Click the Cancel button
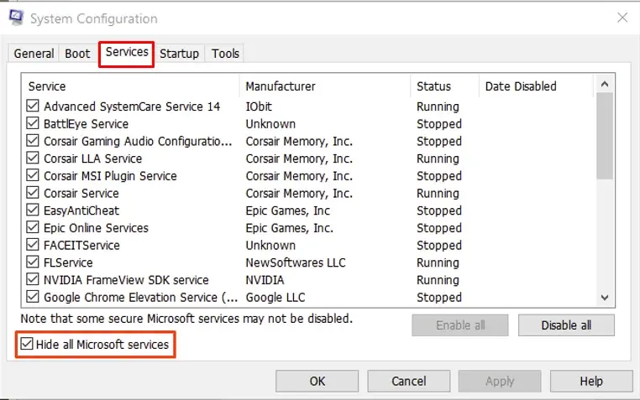640x400 pixels. [409, 381]
